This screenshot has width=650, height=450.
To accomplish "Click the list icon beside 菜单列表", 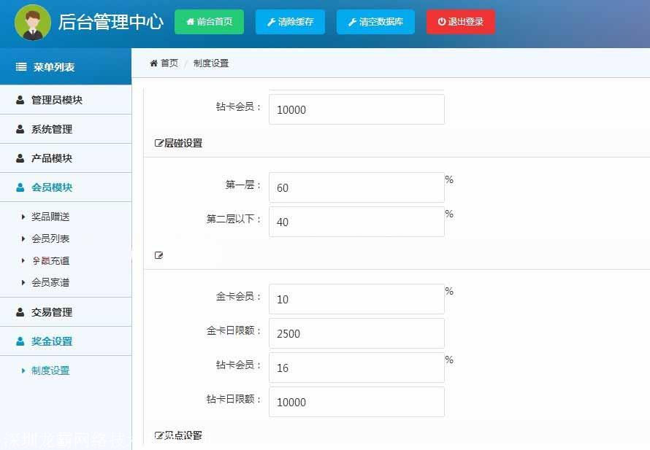I will point(21,67).
